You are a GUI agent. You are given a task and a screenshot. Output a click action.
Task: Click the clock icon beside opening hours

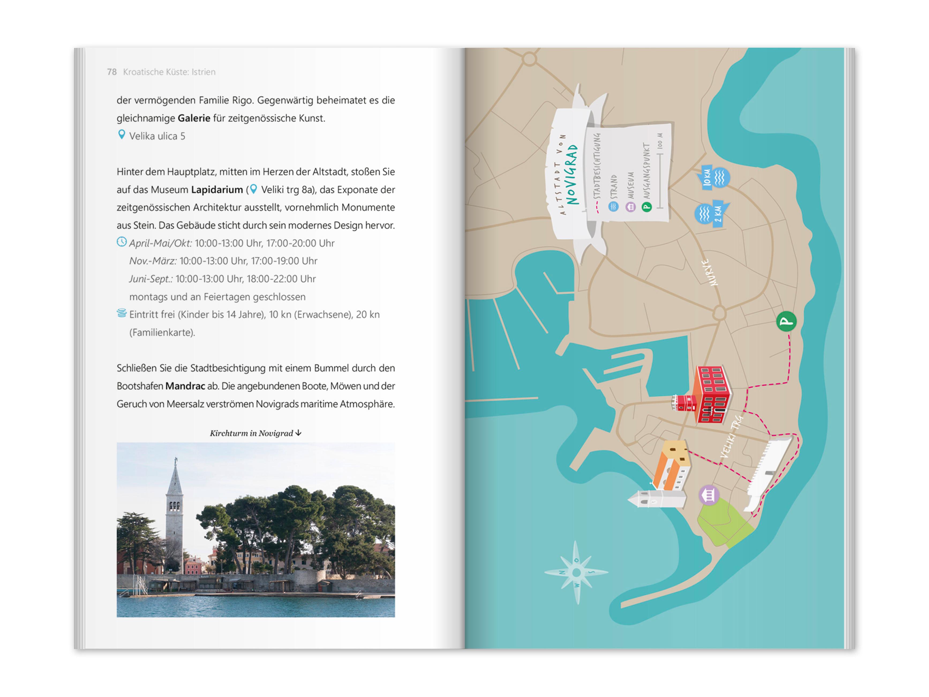coord(121,242)
